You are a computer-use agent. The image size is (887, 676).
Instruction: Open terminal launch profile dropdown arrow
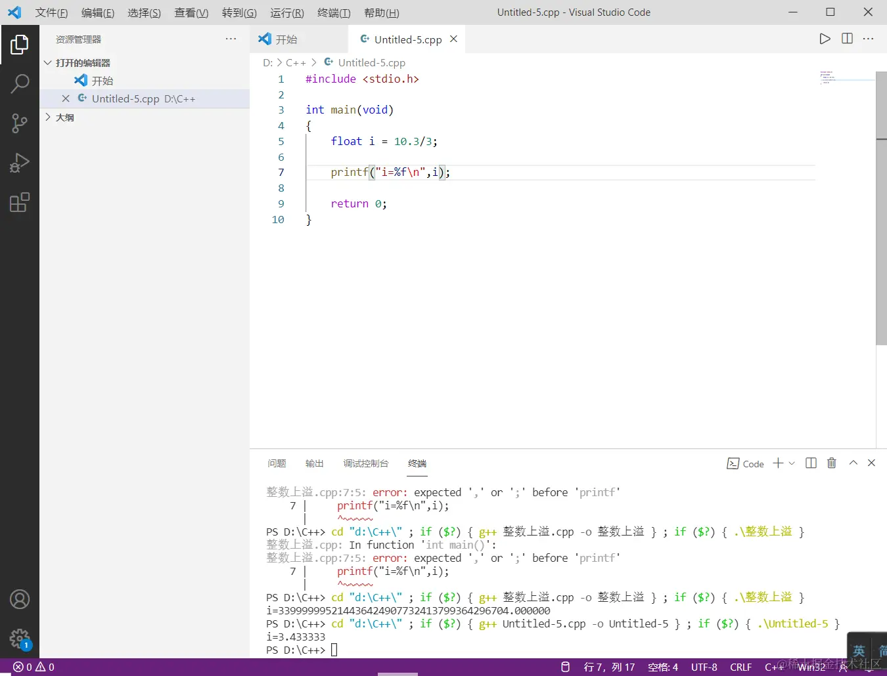792,463
